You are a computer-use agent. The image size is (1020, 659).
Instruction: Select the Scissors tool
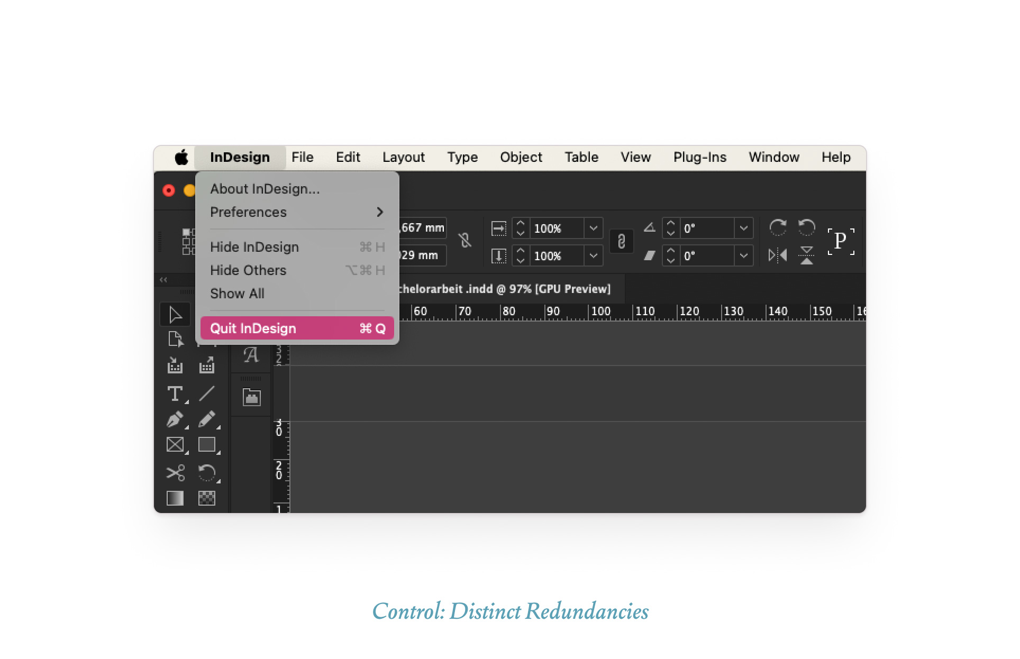coord(175,472)
